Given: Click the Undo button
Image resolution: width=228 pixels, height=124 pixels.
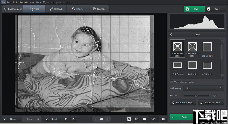Looking at the screenshot, I should click(x=12, y=119).
